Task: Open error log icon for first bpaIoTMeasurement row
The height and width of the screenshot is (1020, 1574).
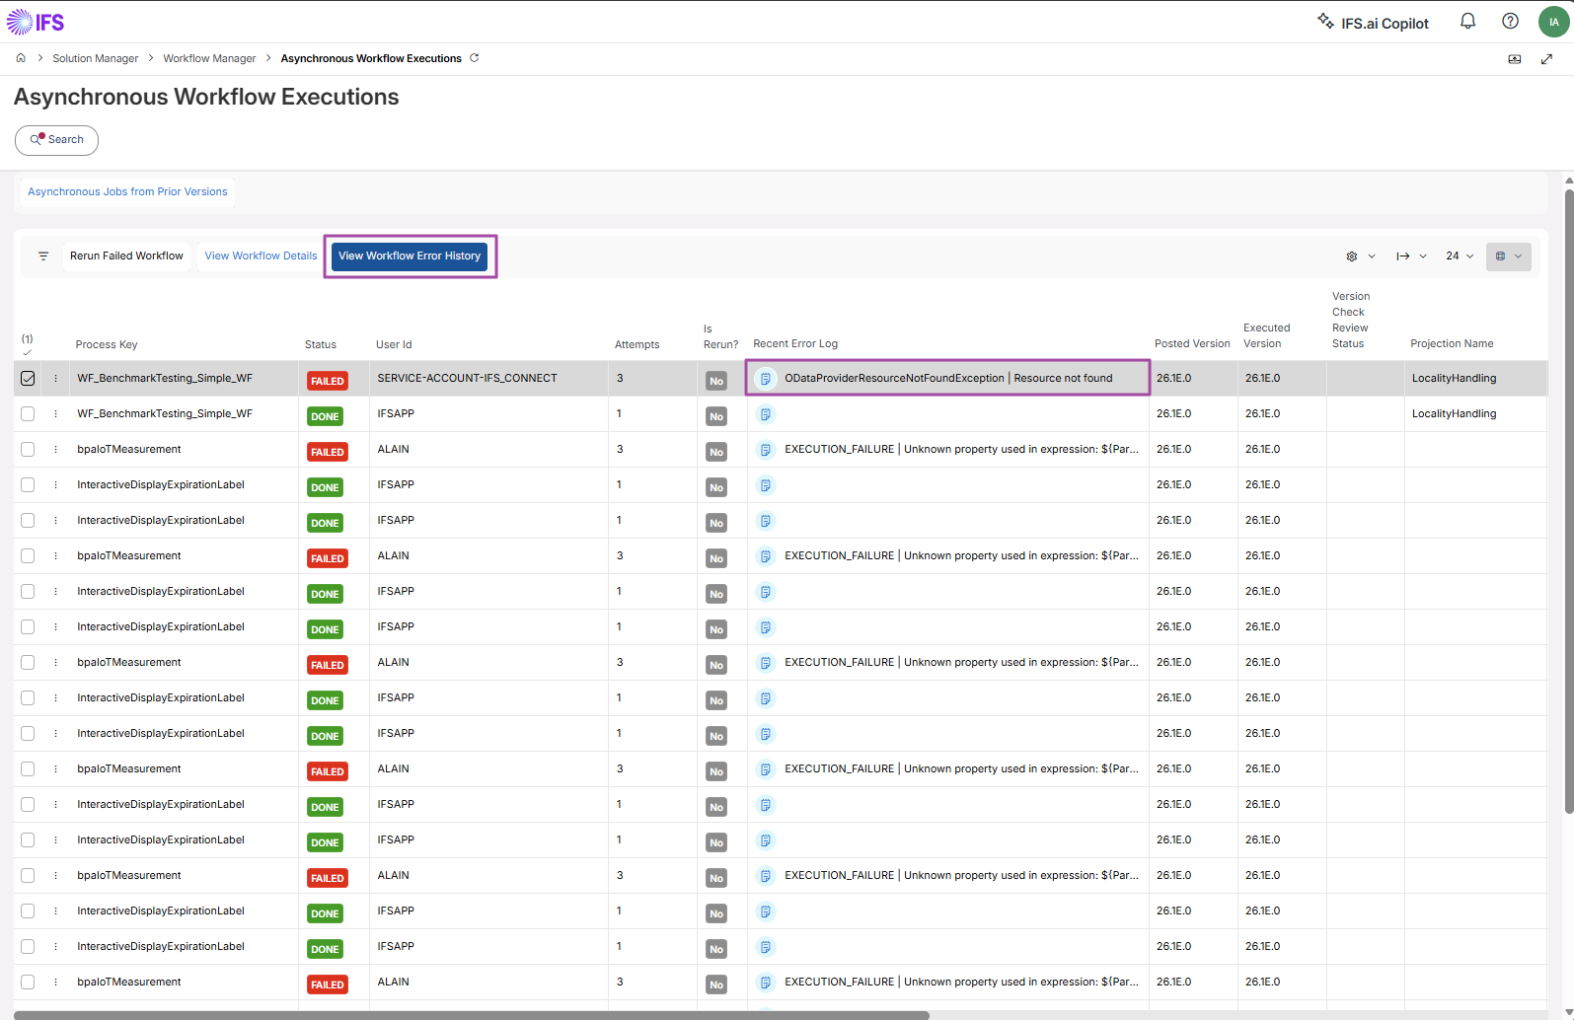Action: click(765, 450)
